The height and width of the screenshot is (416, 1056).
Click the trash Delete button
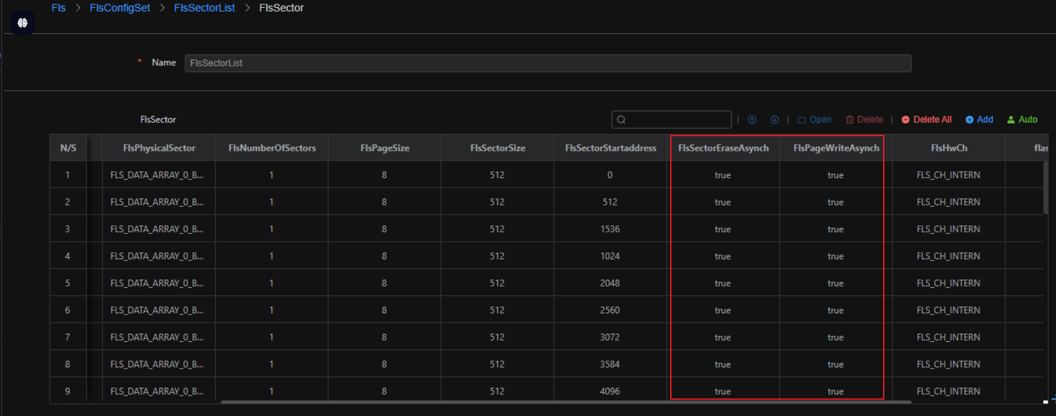864,119
